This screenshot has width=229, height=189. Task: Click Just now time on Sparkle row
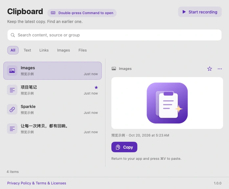tap(91, 113)
